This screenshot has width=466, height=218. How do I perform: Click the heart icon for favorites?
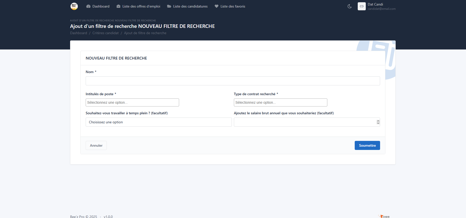click(x=217, y=6)
